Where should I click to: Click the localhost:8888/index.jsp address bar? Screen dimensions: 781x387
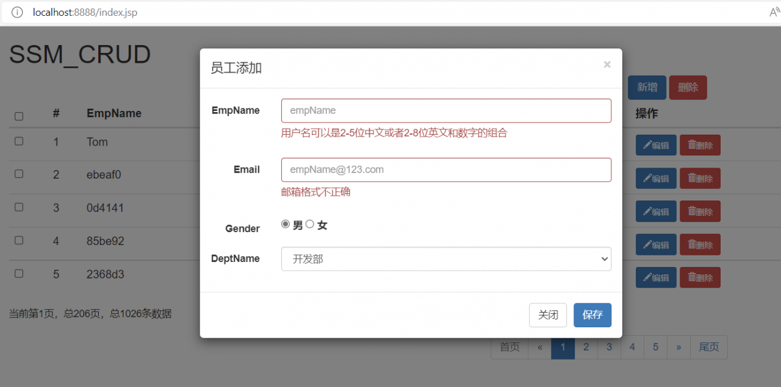pyautogui.click(x=85, y=12)
